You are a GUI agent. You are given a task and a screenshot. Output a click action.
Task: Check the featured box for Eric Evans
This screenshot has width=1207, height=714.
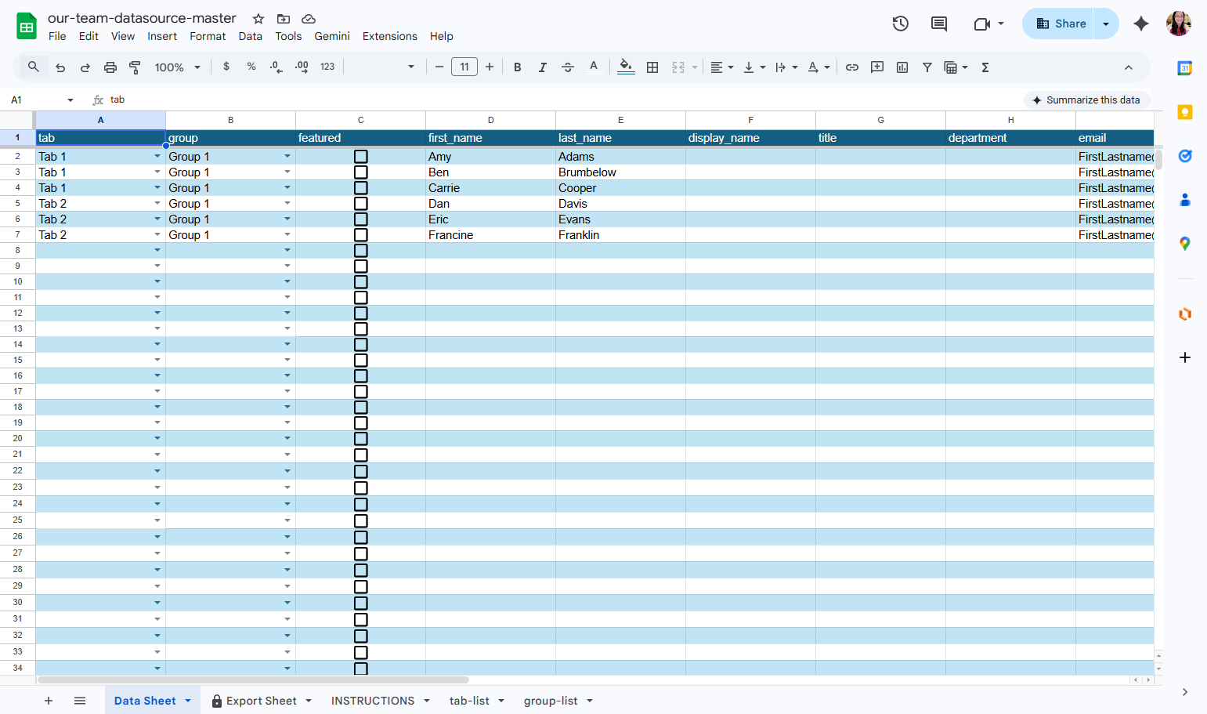point(361,219)
